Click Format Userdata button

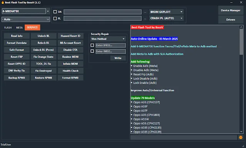point(17,43)
